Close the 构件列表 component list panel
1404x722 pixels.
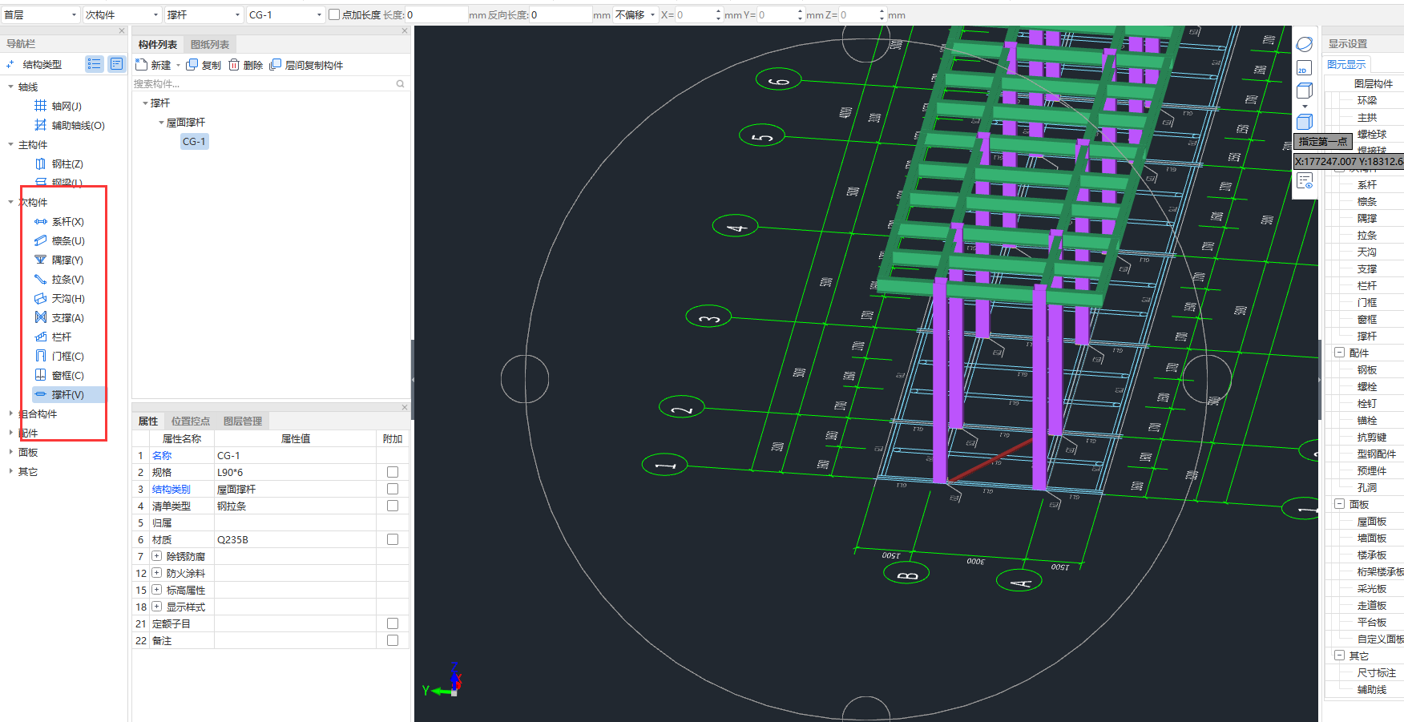click(x=405, y=30)
